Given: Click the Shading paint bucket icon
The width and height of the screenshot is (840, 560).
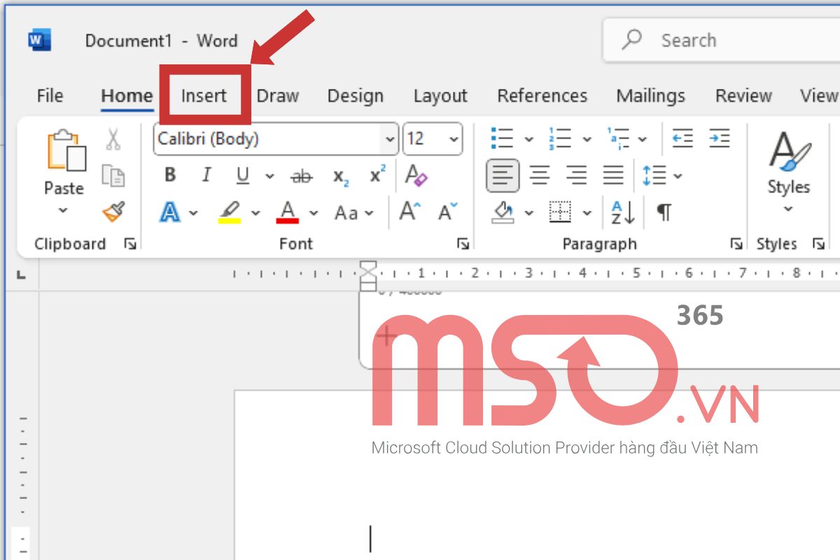Looking at the screenshot, I should click(503, 211).
